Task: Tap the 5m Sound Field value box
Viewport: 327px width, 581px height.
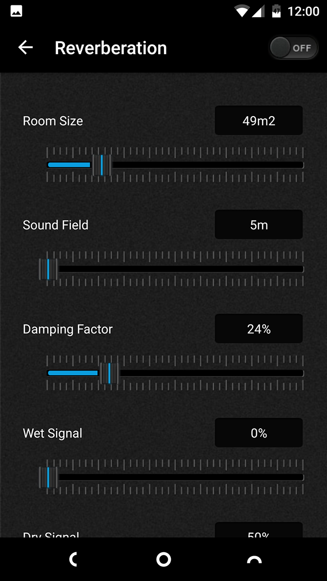Action: pos(259,225)
